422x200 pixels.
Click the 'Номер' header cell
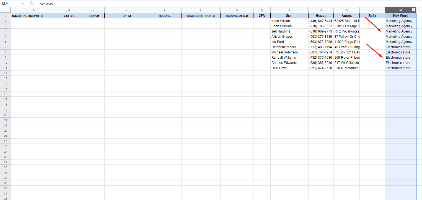[x=321, y=16]
